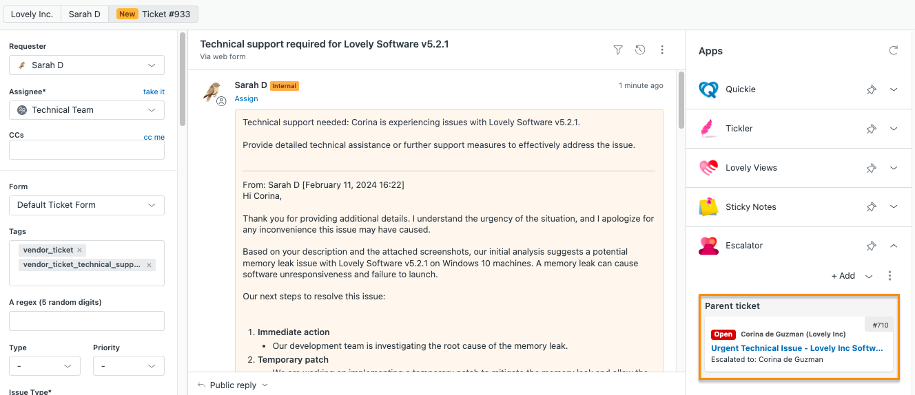Open the Add options dropdown arrow

869,276
